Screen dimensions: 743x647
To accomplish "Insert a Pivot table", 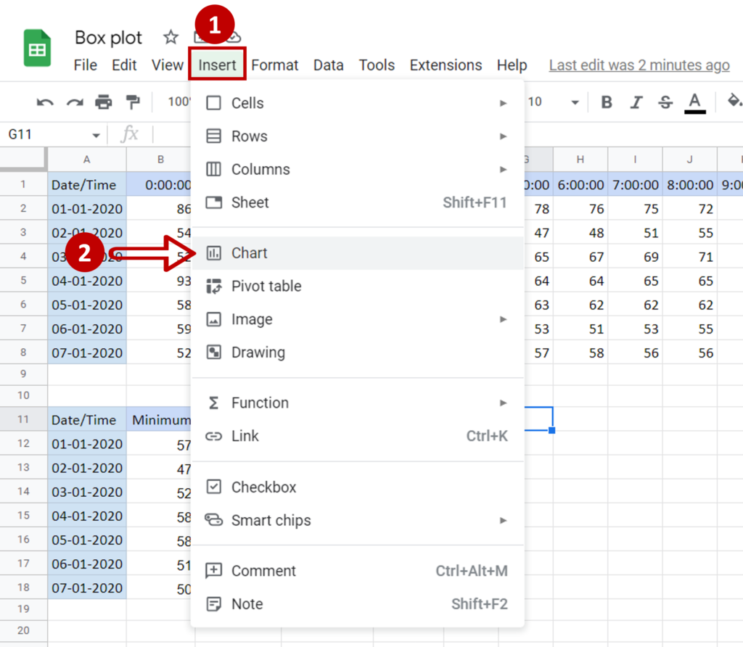I will tap(266, 286).
